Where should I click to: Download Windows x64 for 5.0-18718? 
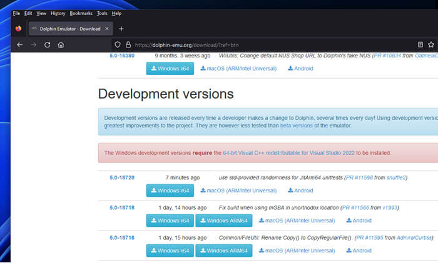click(170, 221)
